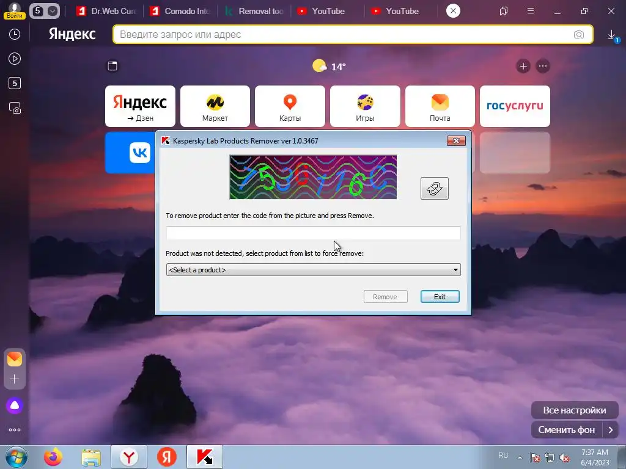Click the captcha picture
626x469 pixels.
313,177
